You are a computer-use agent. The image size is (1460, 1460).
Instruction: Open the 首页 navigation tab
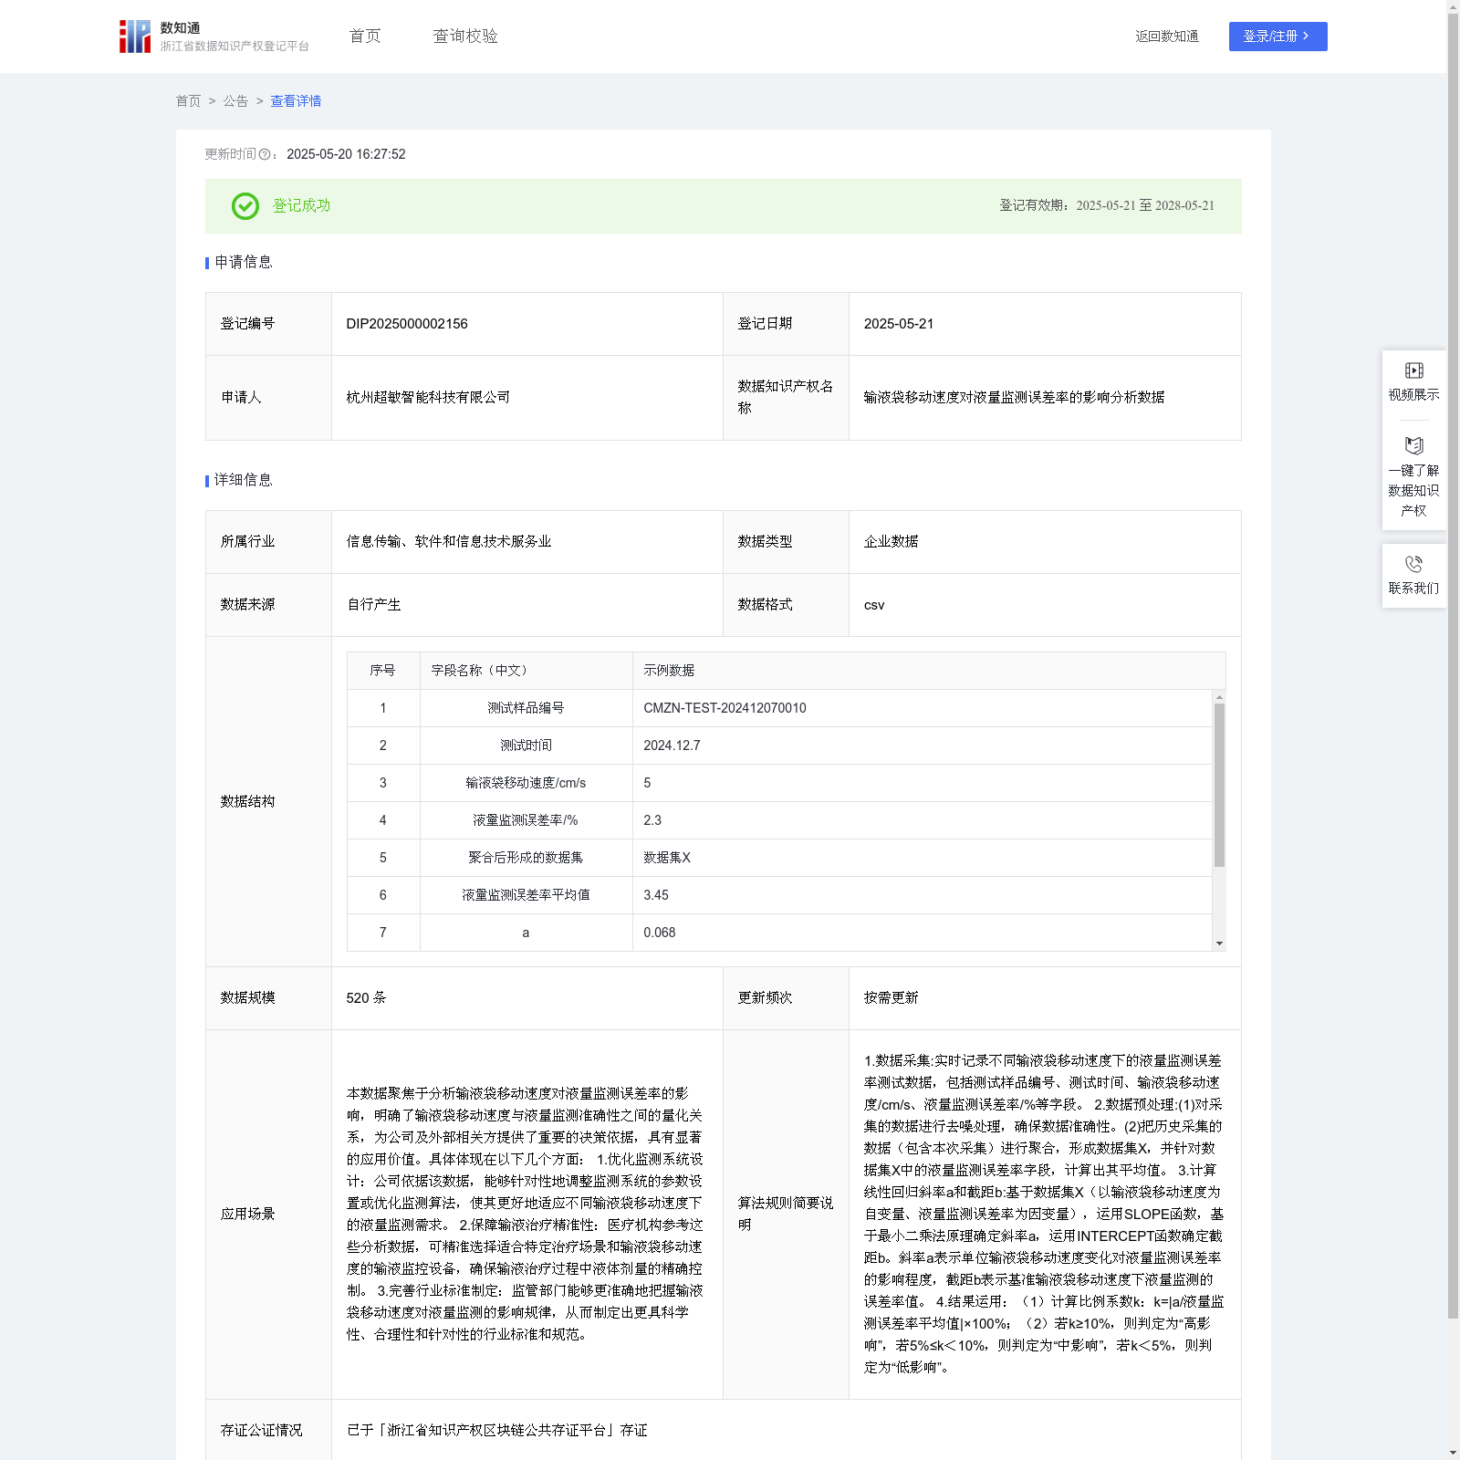pos(365,36)
